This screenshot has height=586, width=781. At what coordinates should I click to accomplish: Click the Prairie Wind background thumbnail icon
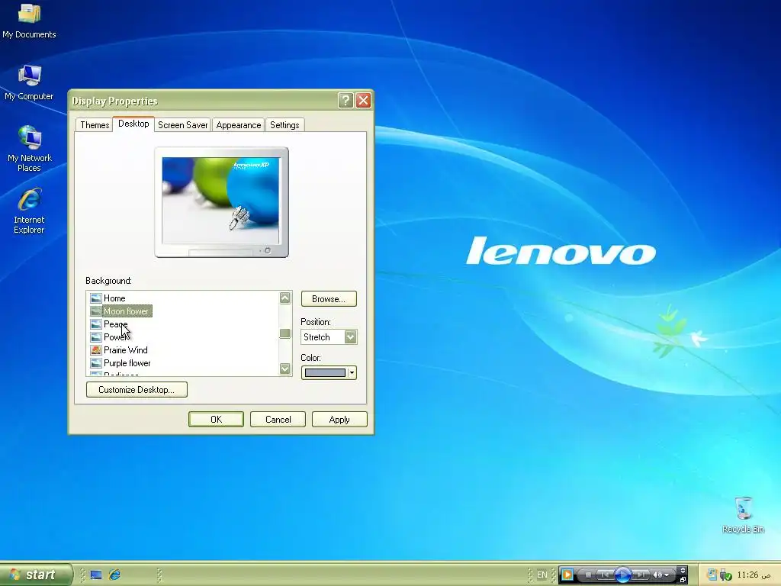coord(95,349)
